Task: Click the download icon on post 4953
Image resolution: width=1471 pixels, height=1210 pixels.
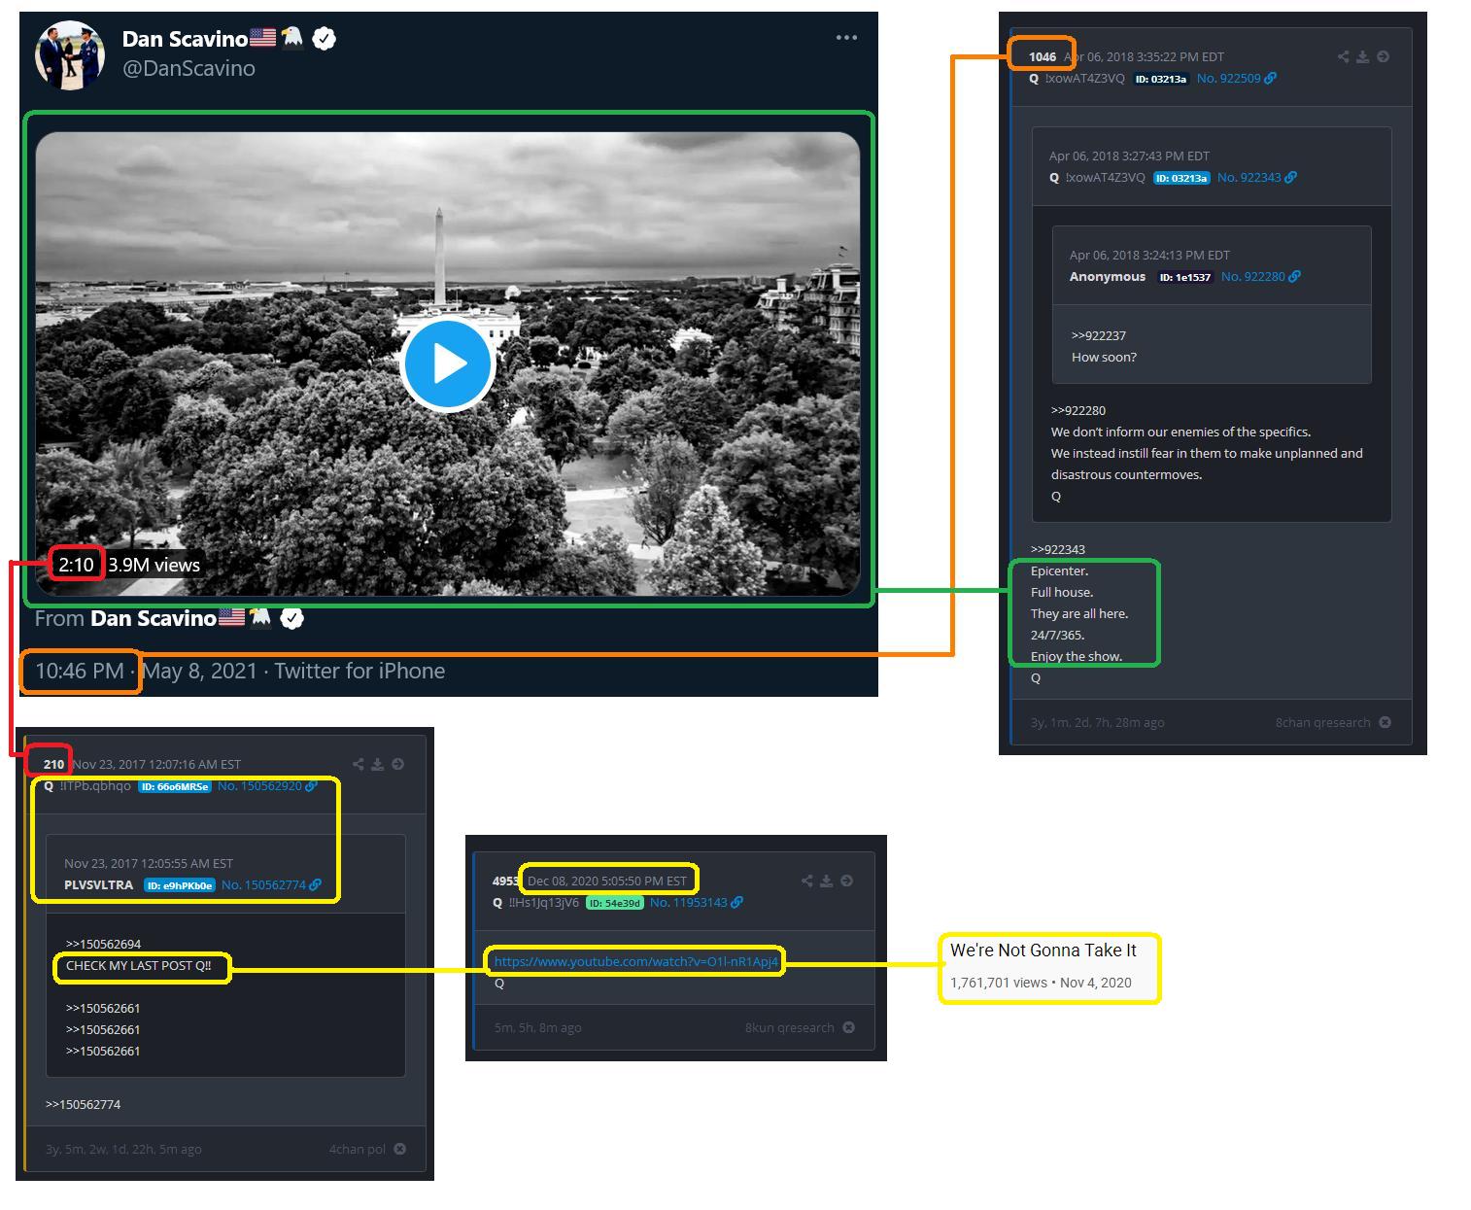Action: [x=827, y=881]
